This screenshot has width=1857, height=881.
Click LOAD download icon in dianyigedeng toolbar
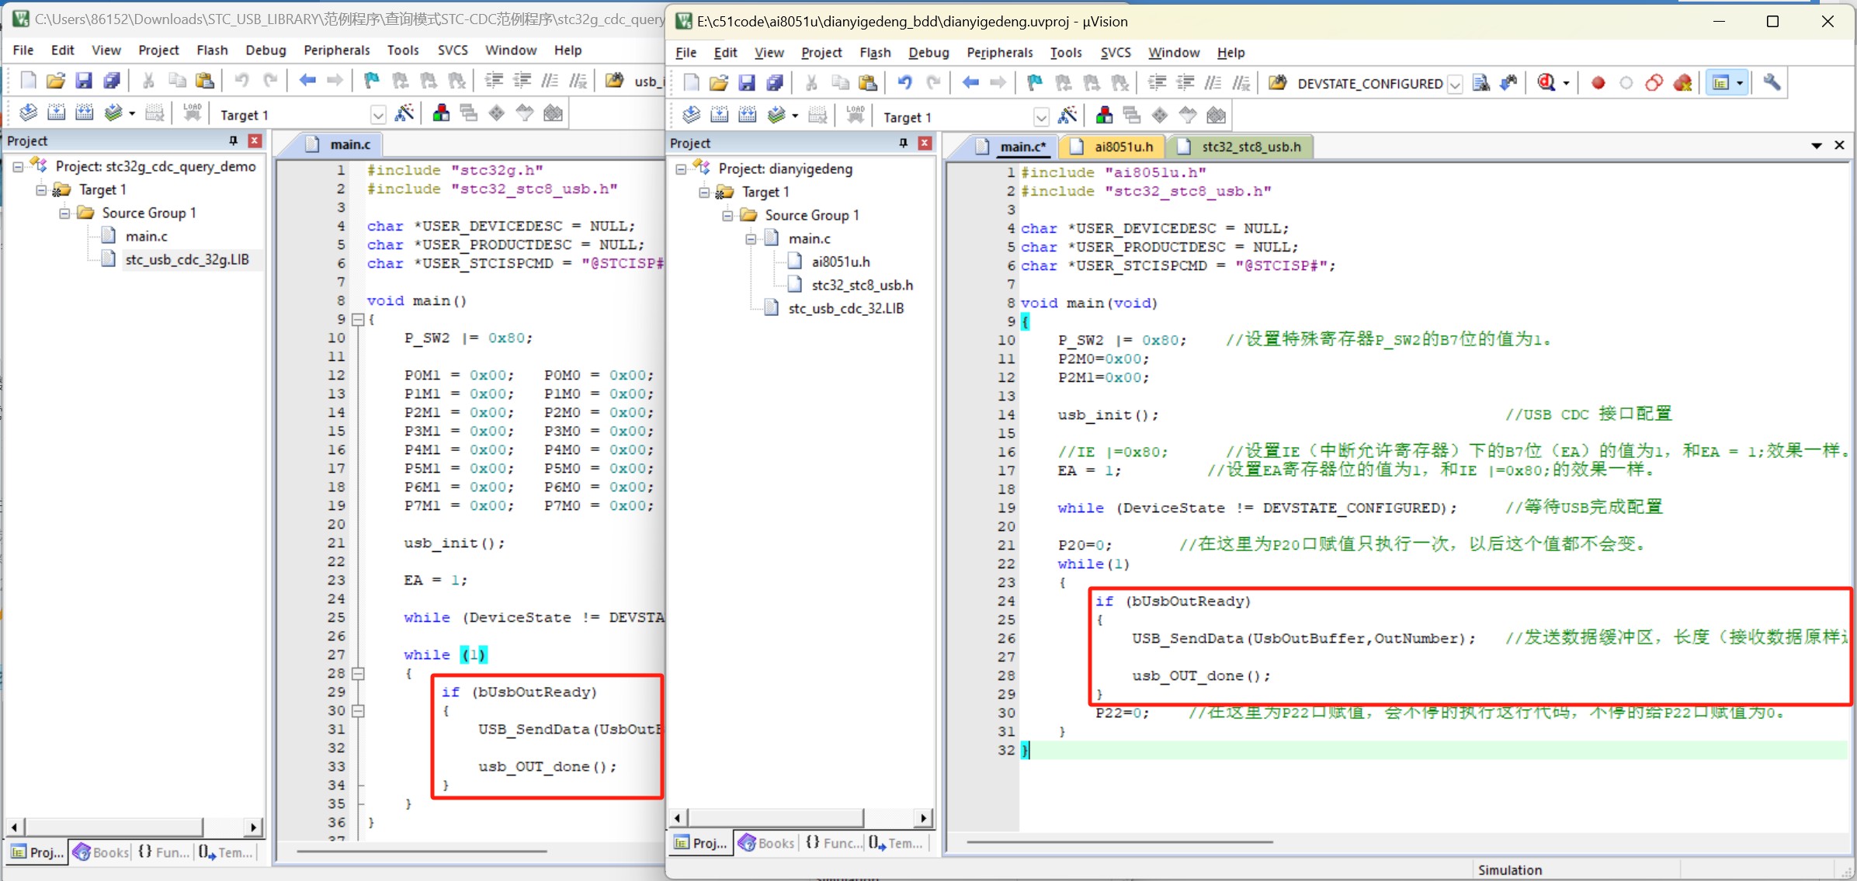coord(855,116)
